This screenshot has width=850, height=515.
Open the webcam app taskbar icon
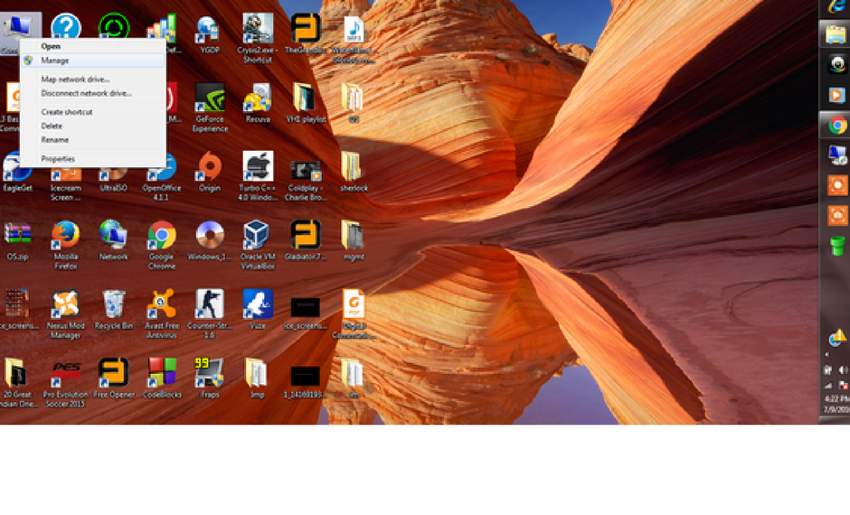click(x=837, y=65)
